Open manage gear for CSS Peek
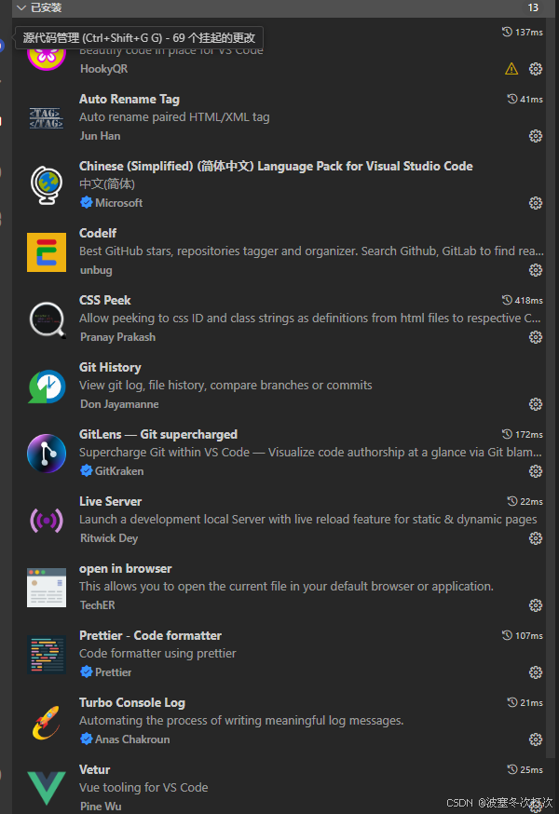 [536, 337]
